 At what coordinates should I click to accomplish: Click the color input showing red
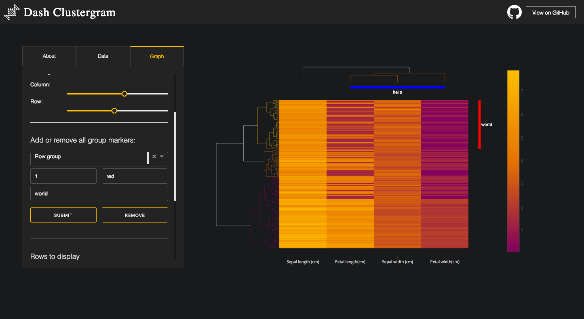135,176
